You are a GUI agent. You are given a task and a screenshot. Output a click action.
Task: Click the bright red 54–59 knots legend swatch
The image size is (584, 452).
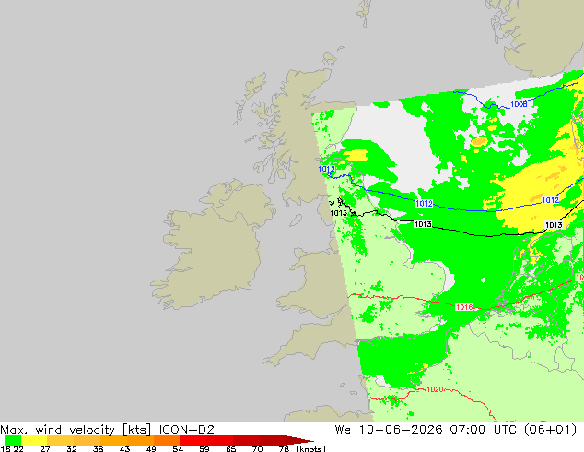pos(193,440)
